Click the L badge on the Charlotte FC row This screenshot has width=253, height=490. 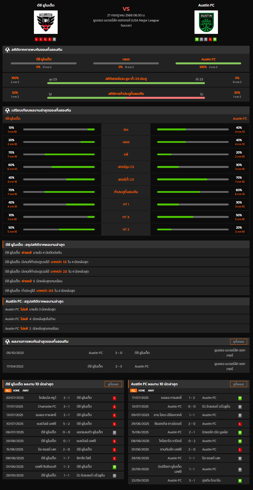tap(114, 407)
